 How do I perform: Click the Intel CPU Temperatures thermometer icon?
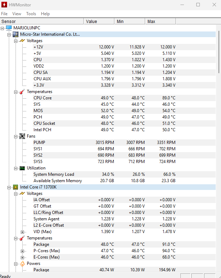click(x=22, y=238)
